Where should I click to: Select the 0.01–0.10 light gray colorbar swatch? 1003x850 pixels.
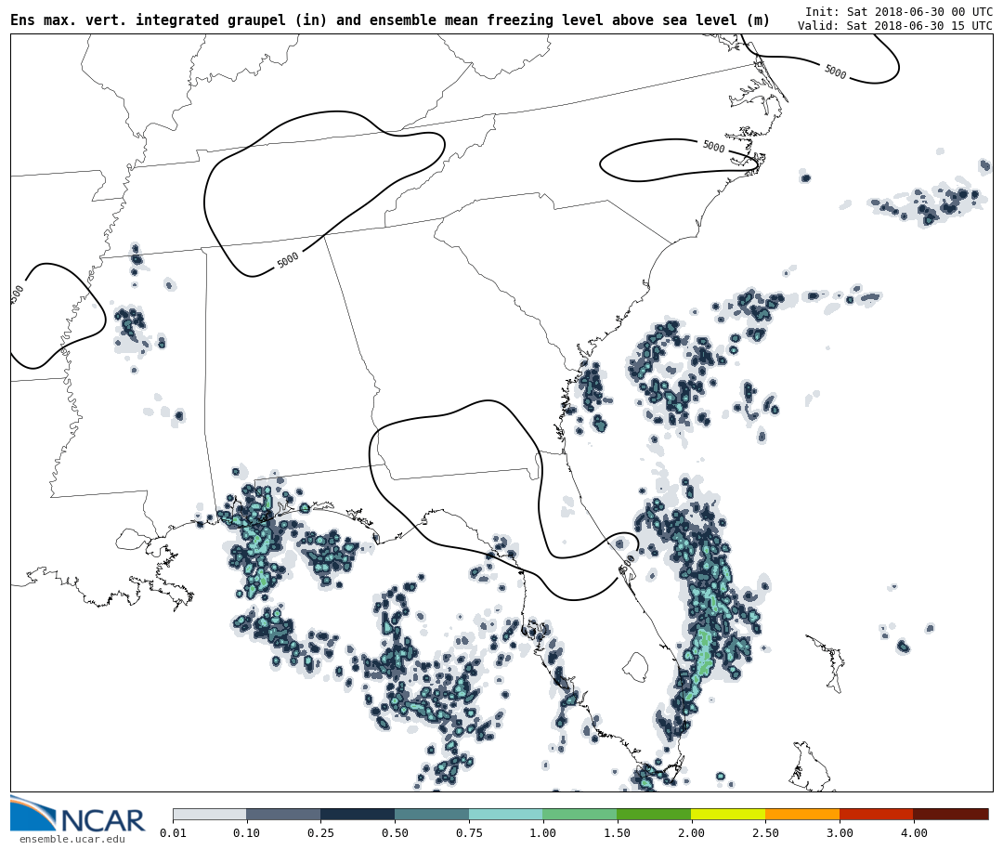pyautogui.click(x=210, y=815)
